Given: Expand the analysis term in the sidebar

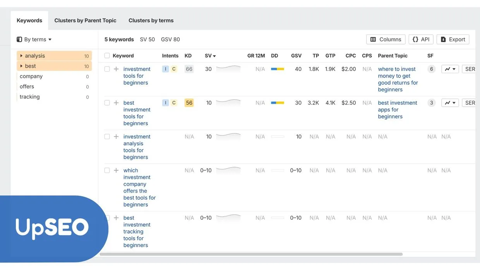Looking at the screenshot, I should pos(22,55).
